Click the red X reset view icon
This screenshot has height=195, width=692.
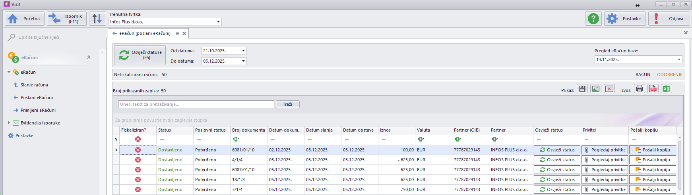tap(609, 89)
